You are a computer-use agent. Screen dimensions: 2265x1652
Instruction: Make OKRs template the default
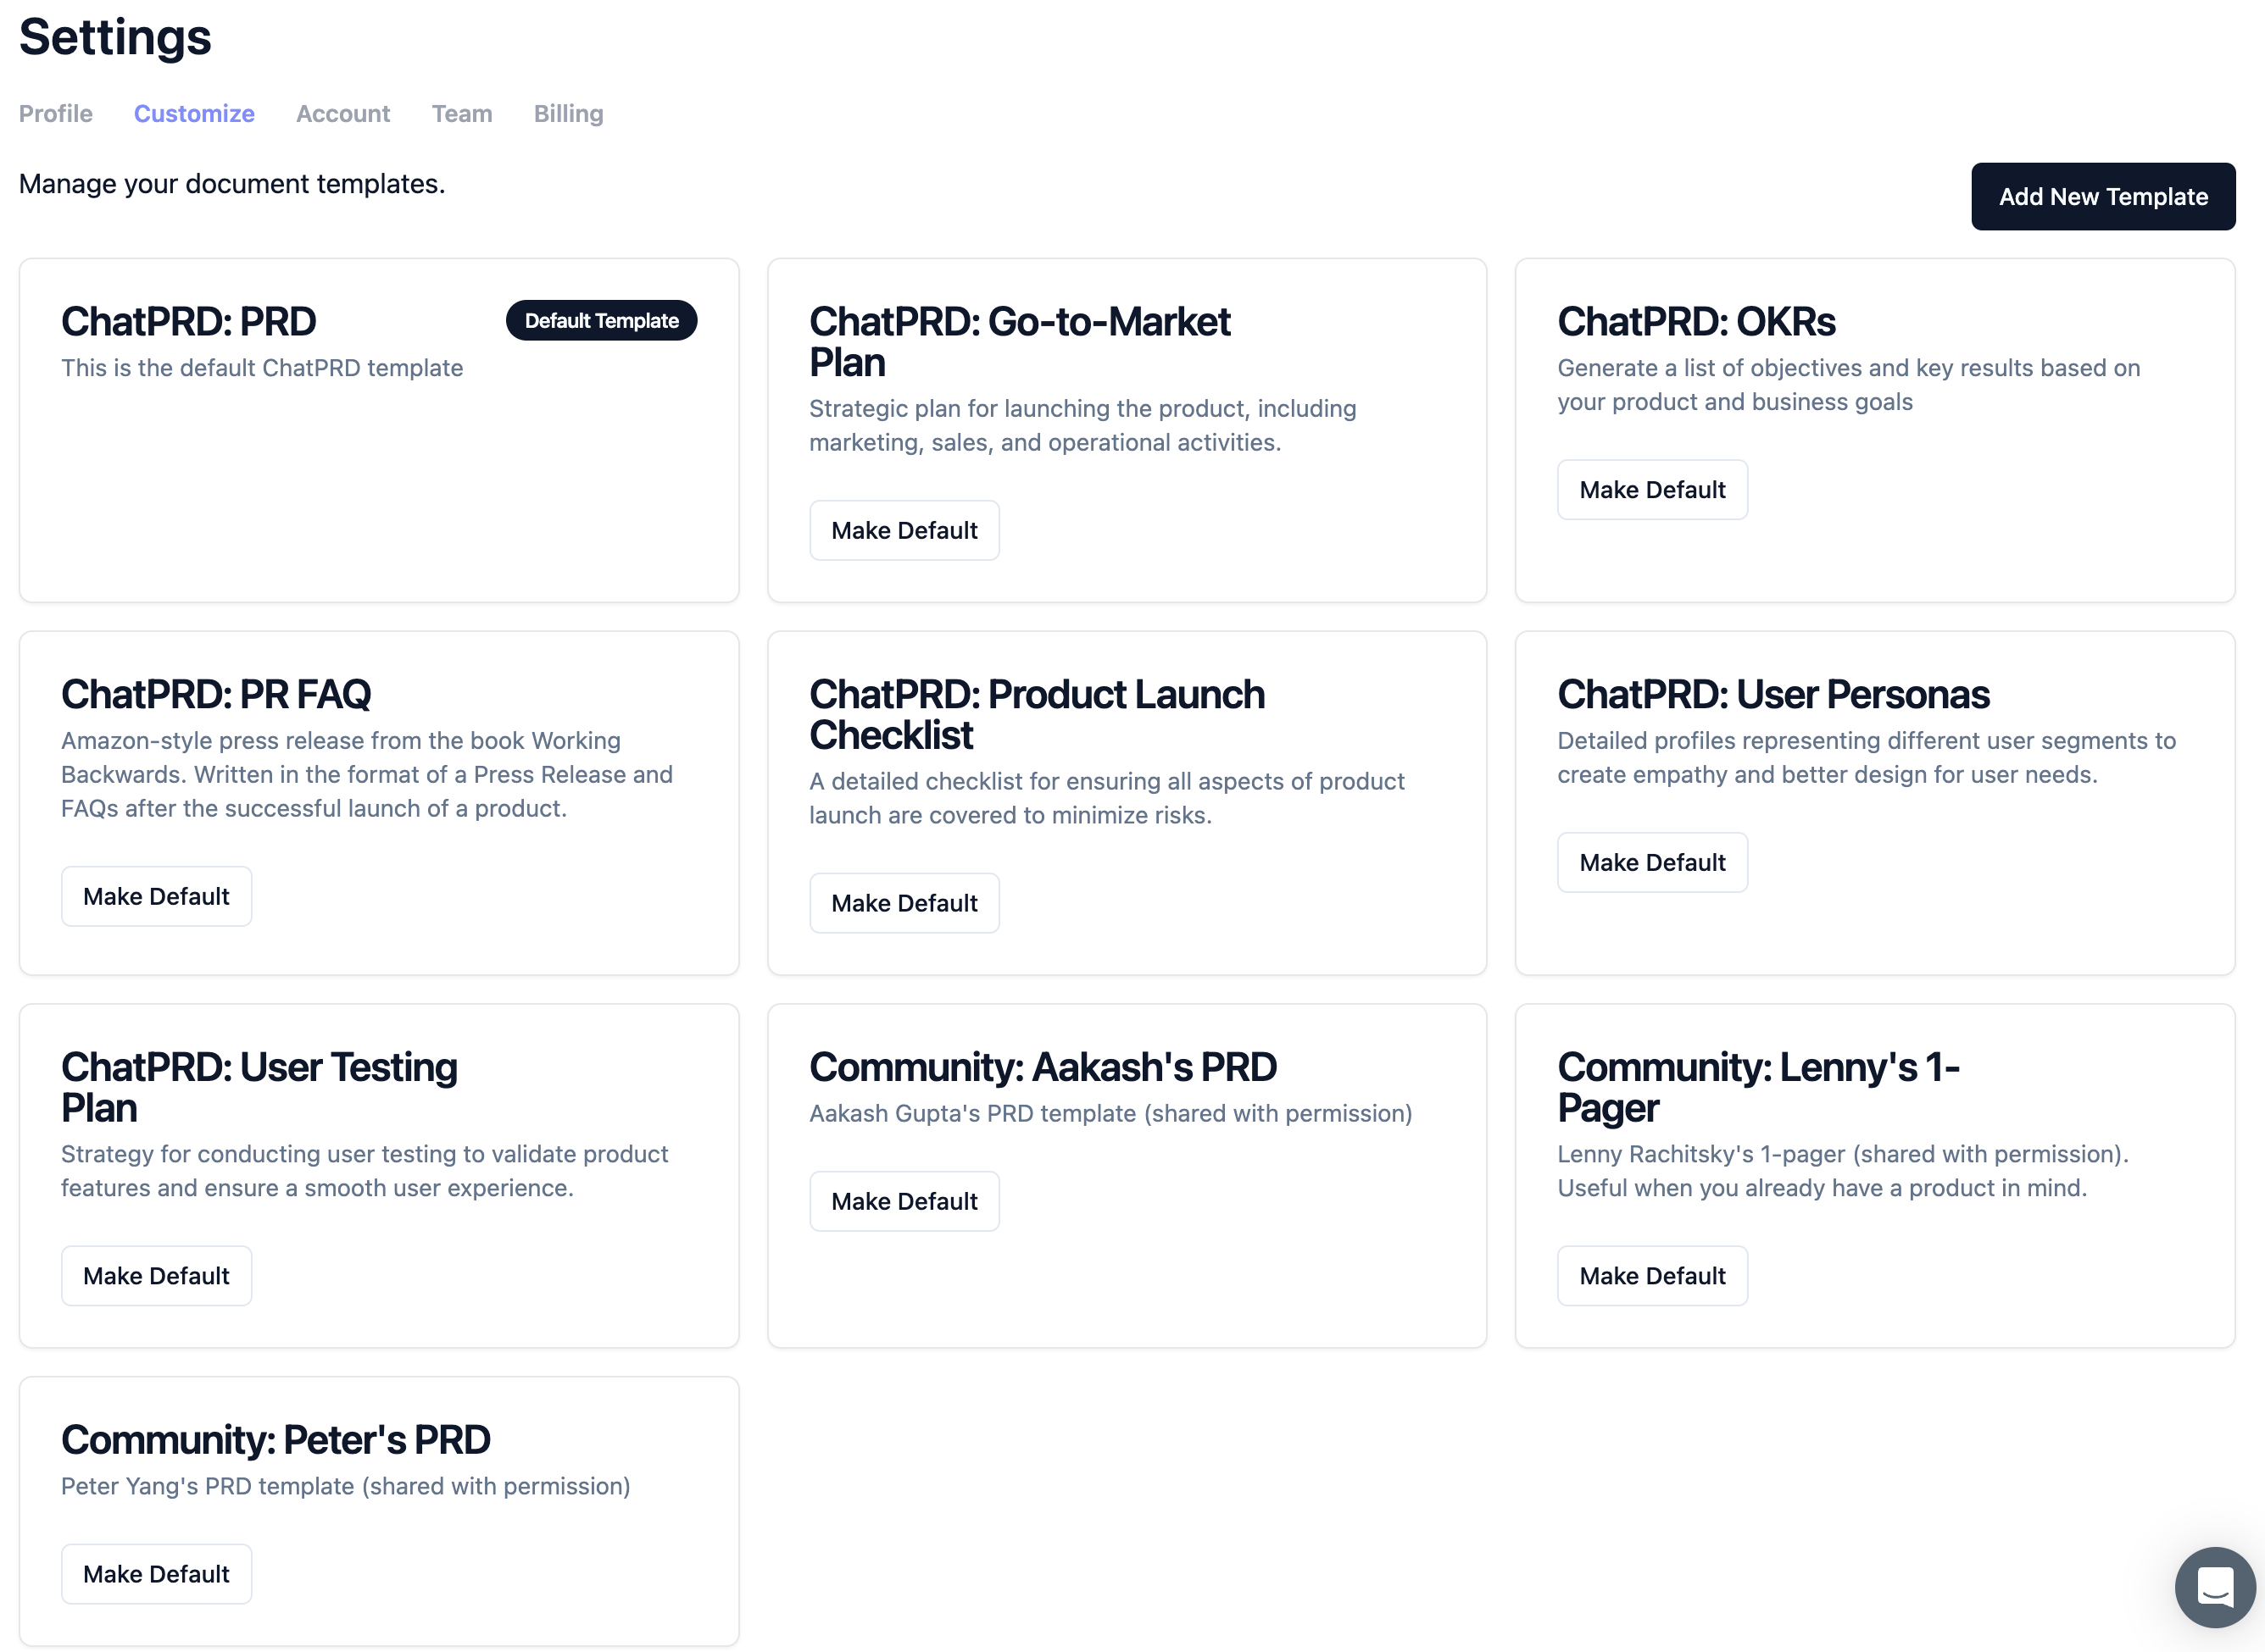[1650, 490]
